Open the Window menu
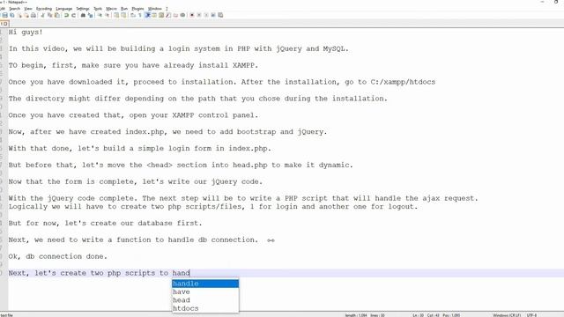 155,9
